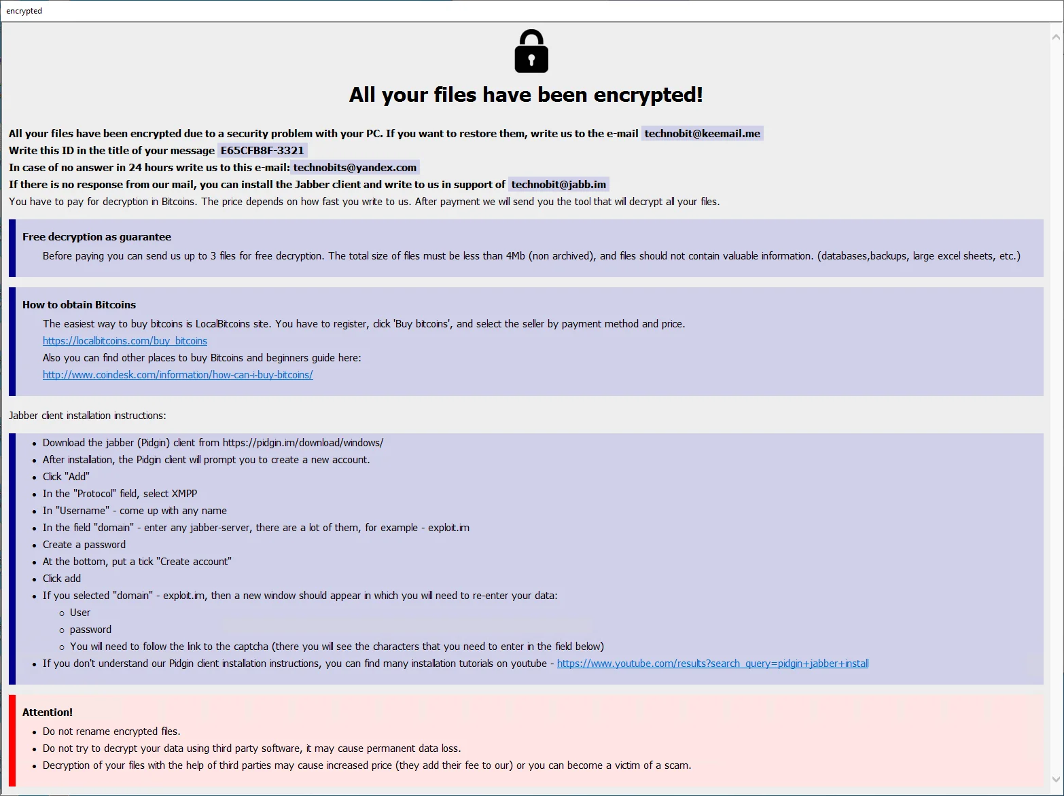1064x796 pixels.
Task: Click the pidgin.im download URL text
Action: point(303,443)
